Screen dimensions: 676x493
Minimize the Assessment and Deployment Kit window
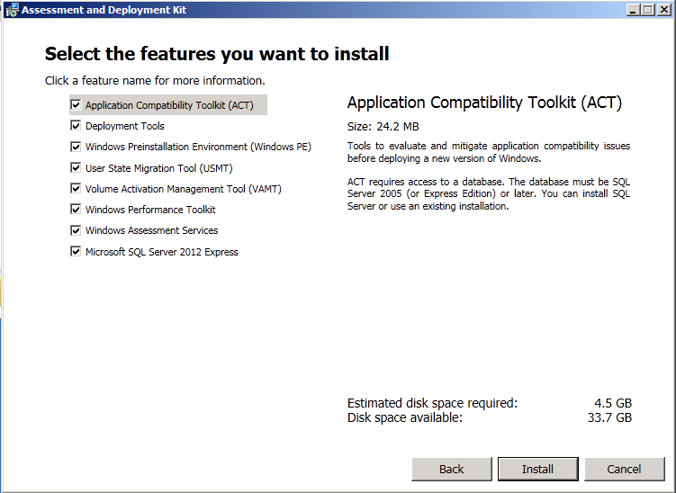tap(633, 10)
